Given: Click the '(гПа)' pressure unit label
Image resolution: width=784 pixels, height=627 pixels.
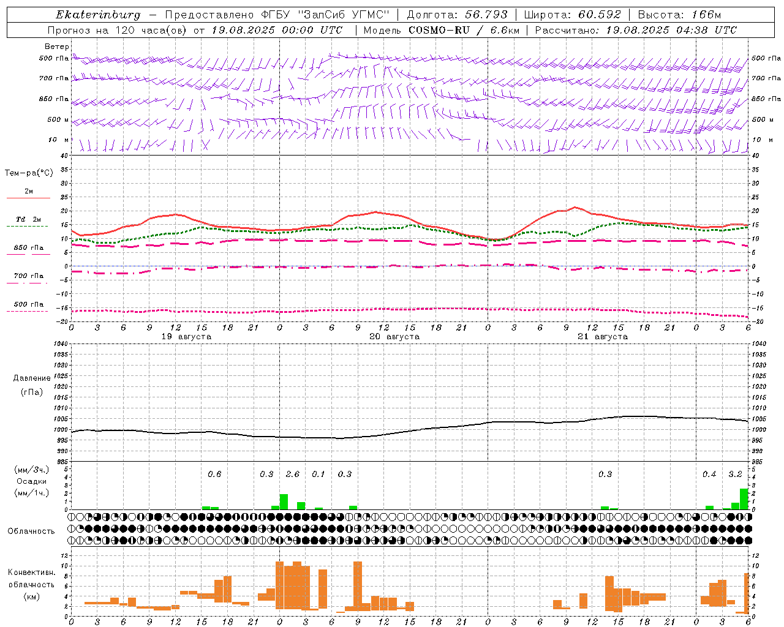Looking at the screenshot, I should pyautogui.click(x=32, y=392).
